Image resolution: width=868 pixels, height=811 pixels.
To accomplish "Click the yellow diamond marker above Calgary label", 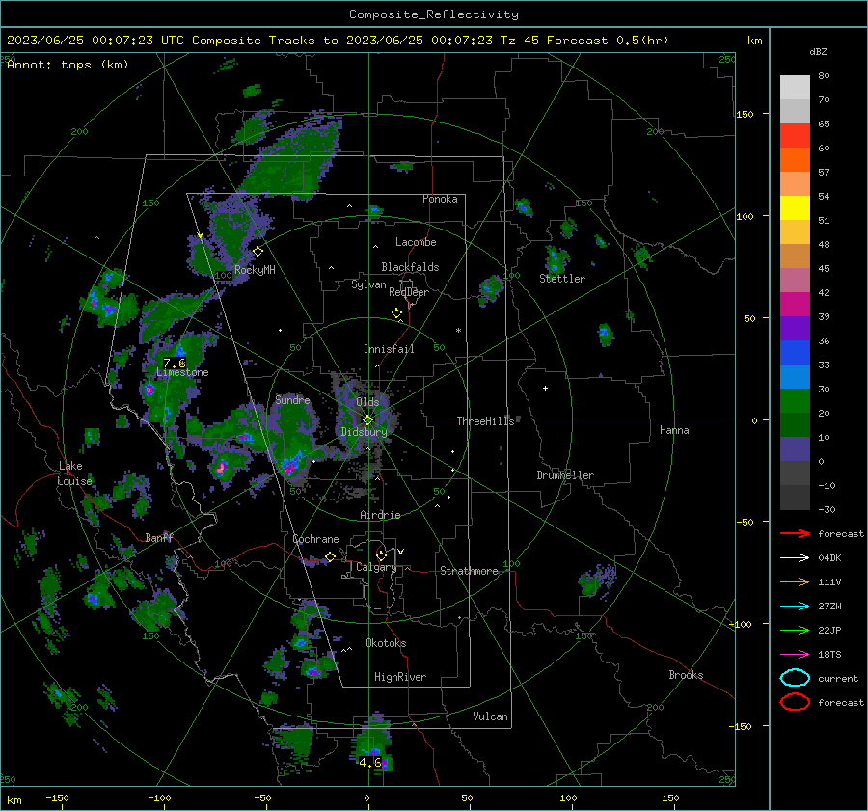I will [x=381, y=555].
